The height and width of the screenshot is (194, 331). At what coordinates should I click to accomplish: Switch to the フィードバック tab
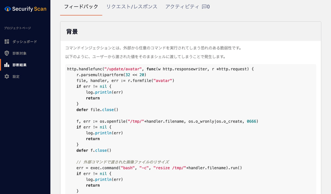point(81,6)
